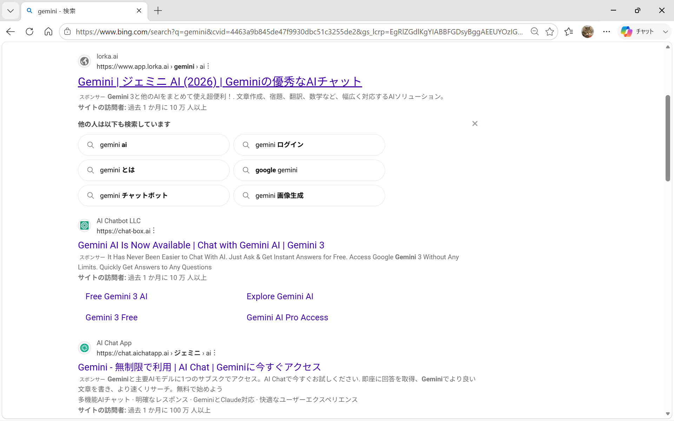Screen dimensions: 674x421
Task: Search suggestion google gemini
Action: click(309, 170)
